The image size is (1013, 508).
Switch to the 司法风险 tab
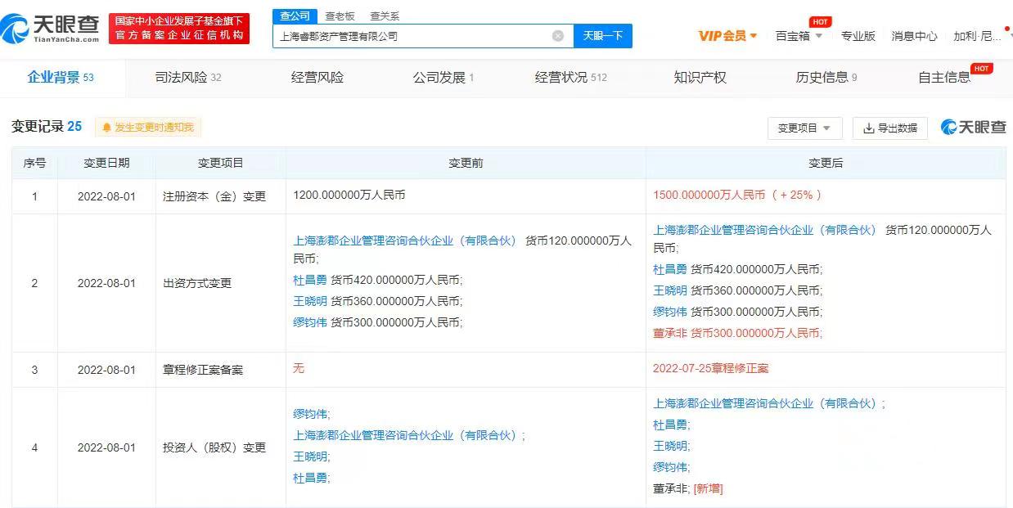click(187, 78)
